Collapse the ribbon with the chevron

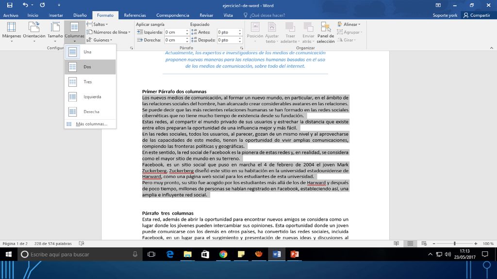click(491, 48)
